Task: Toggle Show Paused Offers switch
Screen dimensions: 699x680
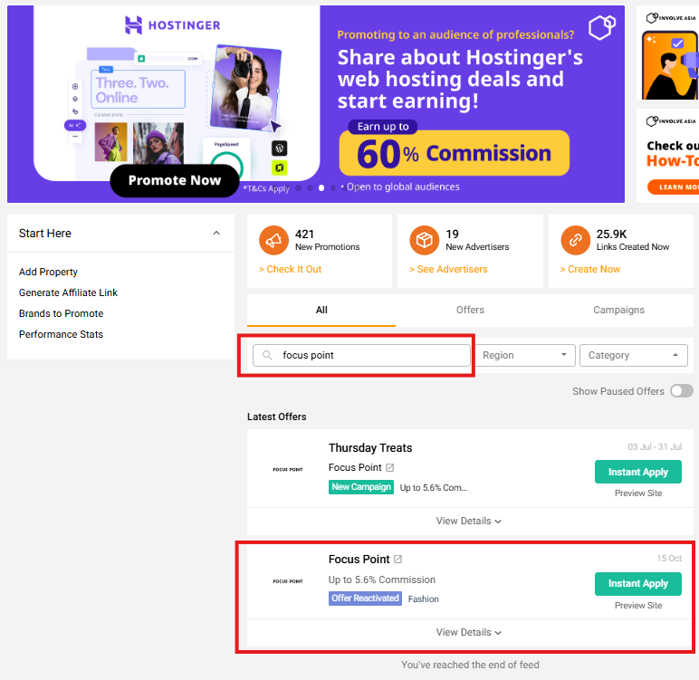Action: [682, 391]
